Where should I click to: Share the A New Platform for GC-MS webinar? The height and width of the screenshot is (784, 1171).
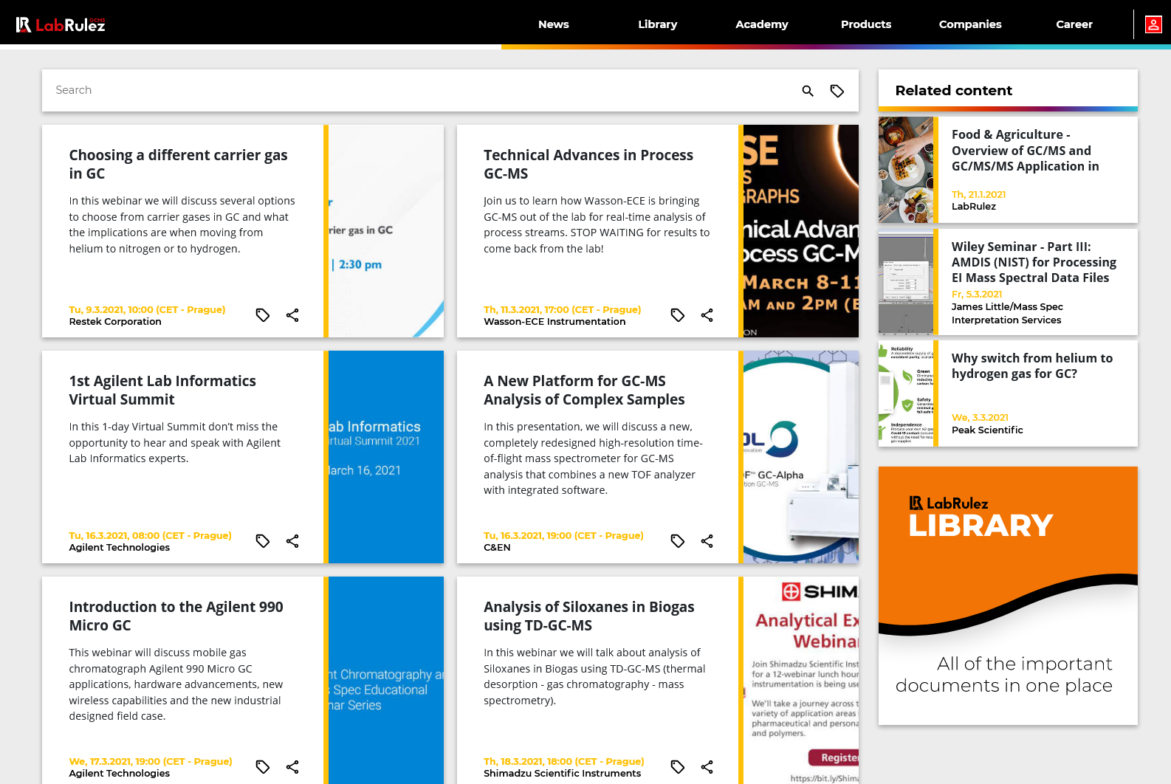(x=707, y=541)
